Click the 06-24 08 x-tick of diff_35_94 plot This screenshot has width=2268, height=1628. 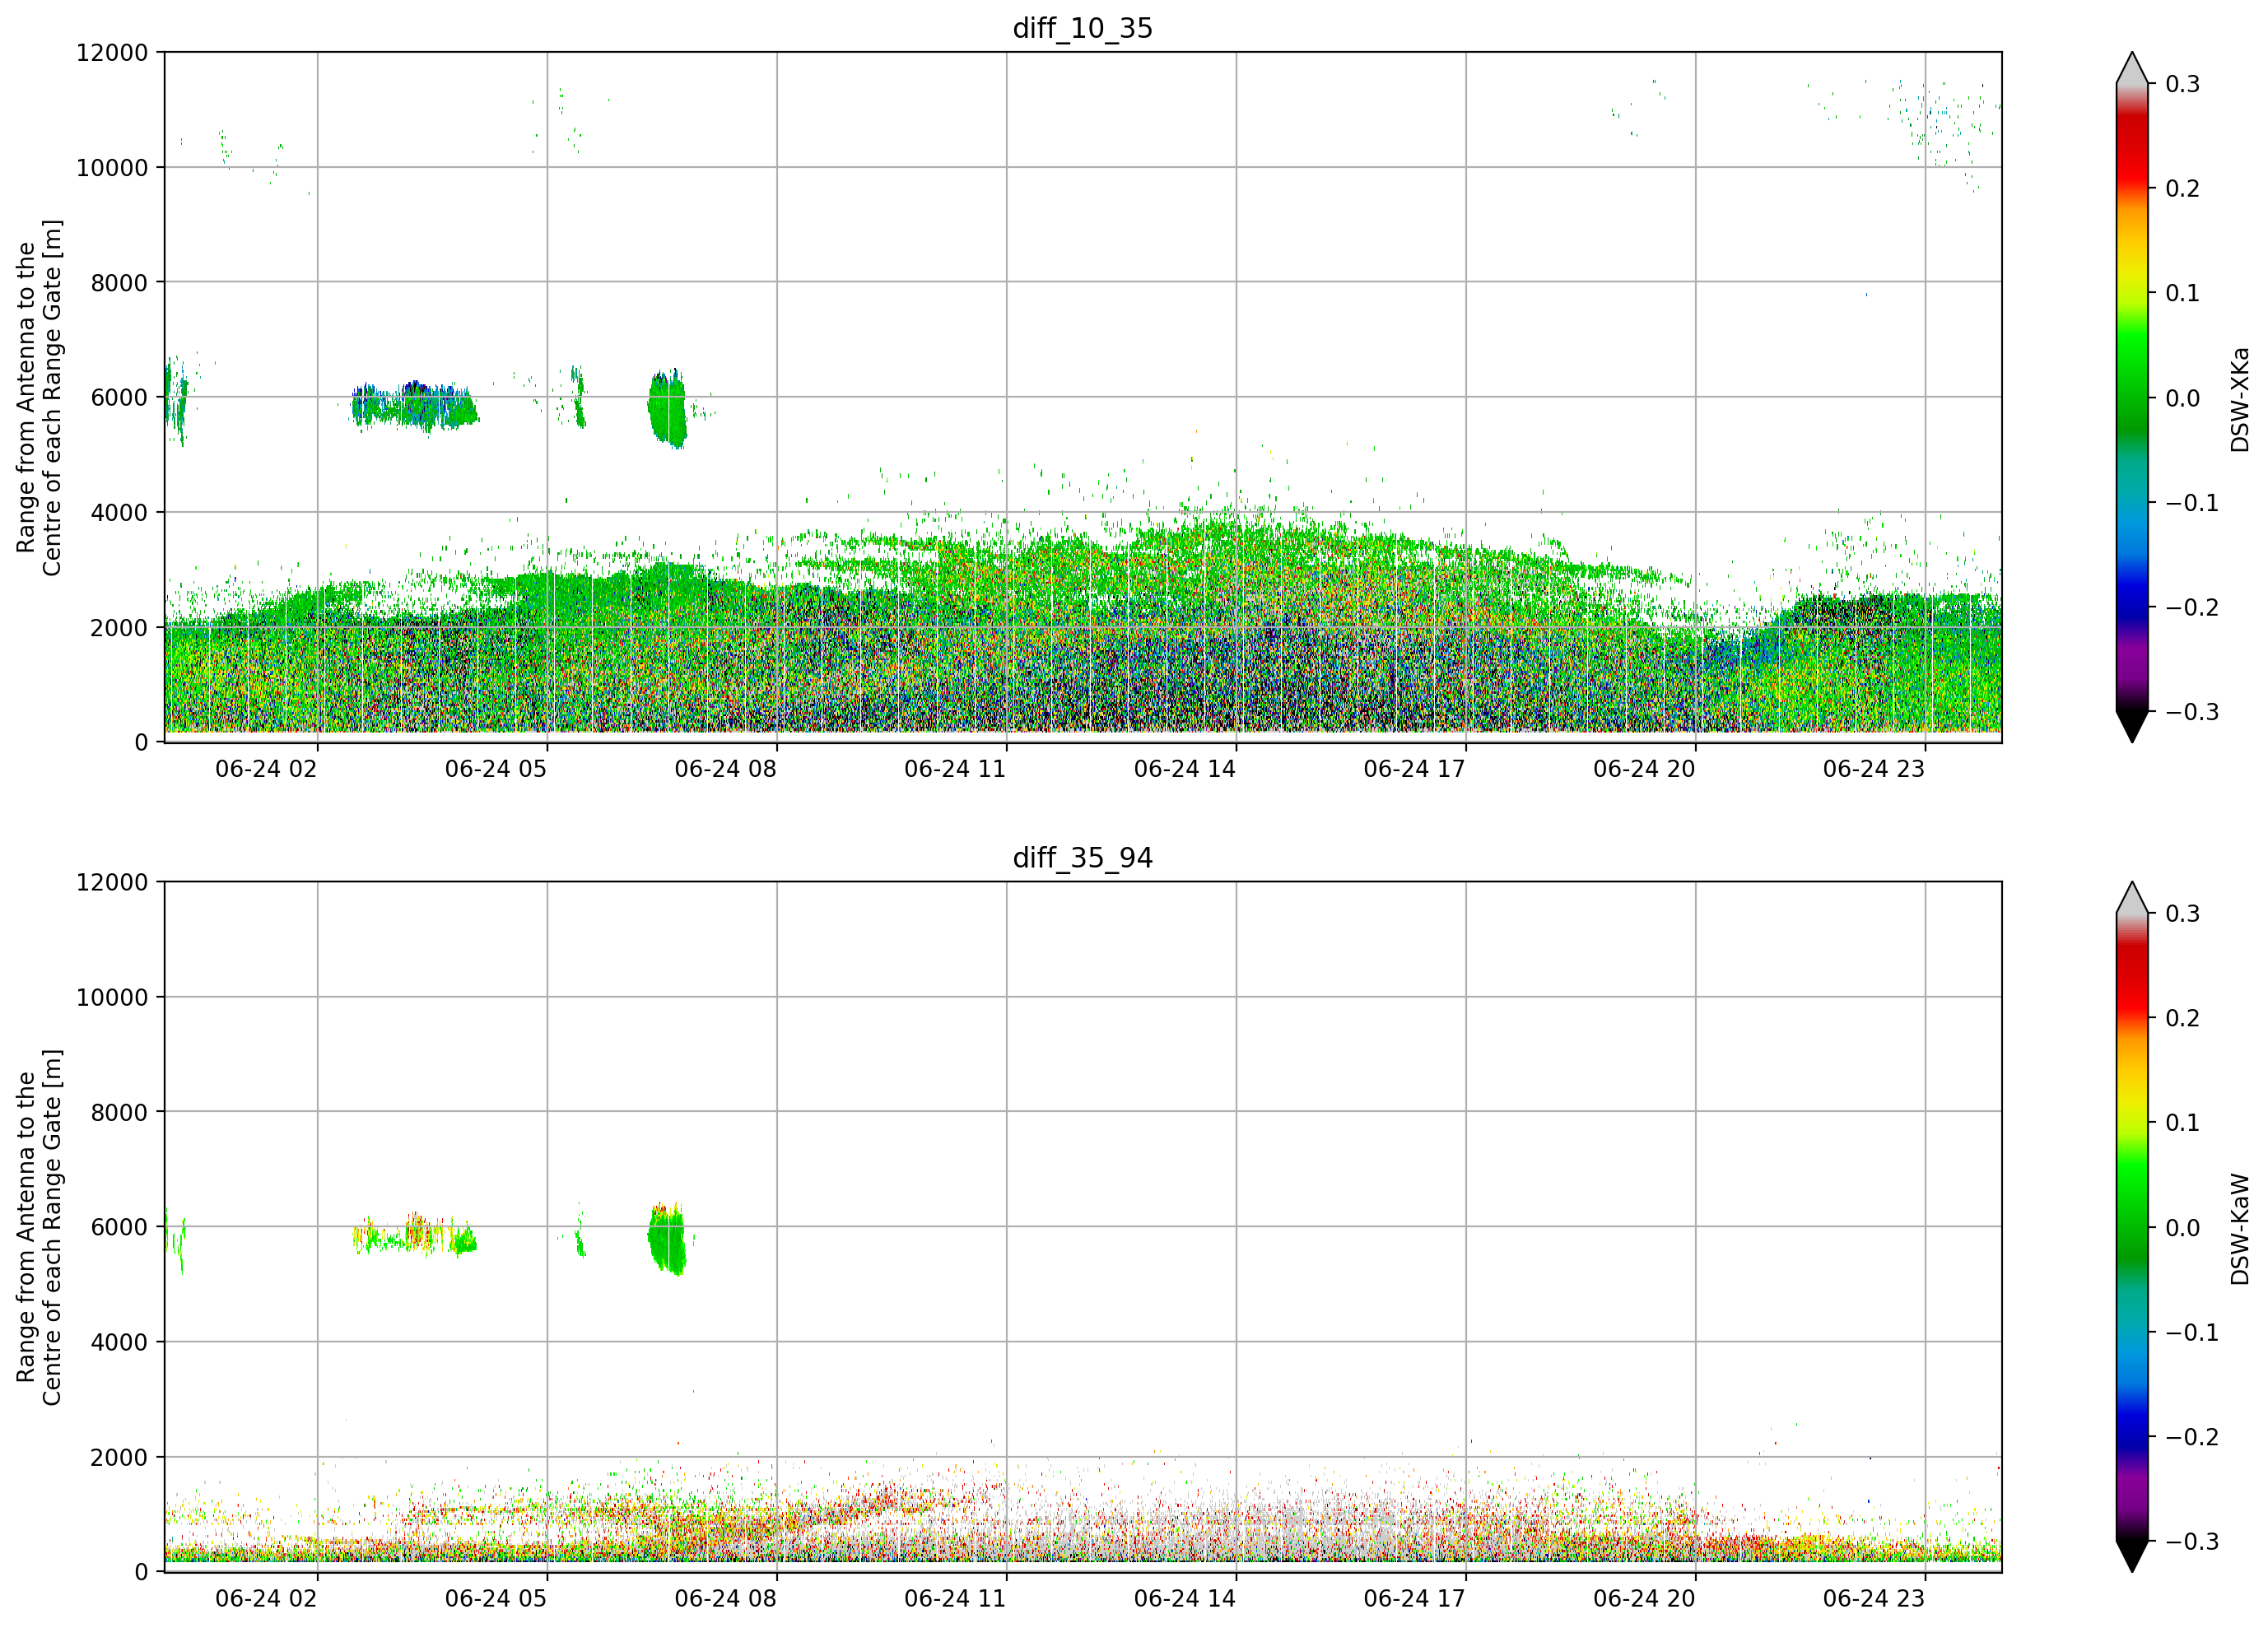[x=725, y=1599]
